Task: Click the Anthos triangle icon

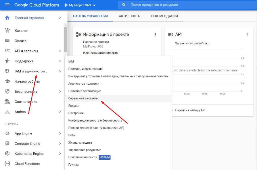Action: (x=7, y=112)
